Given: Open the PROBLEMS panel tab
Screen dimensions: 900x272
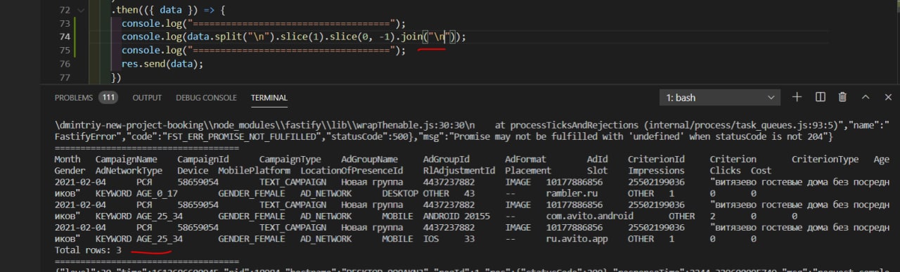Looking at the screenshot, I should coord(74,98).
